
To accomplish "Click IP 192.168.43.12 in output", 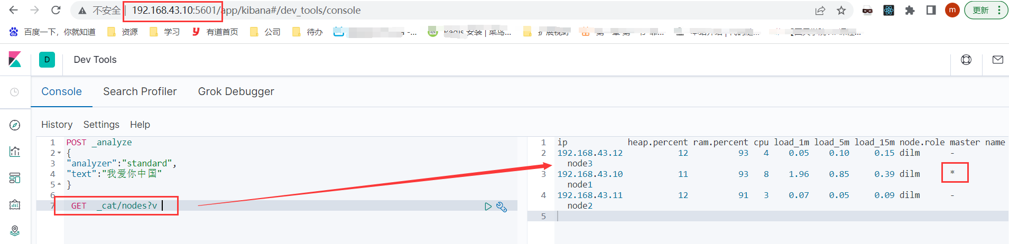I will click(590, 153).
